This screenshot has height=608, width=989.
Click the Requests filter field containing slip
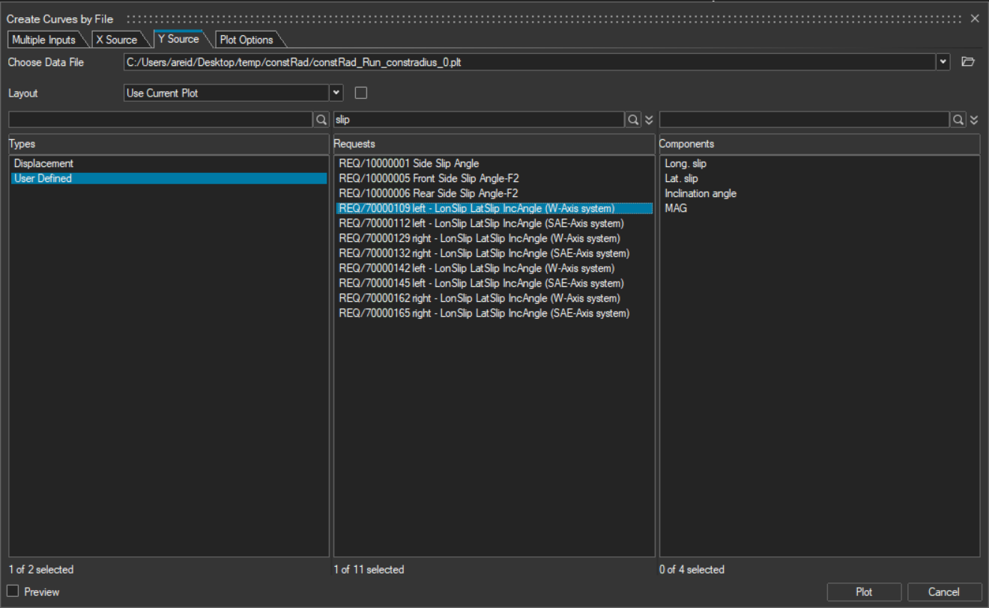click(479, 119)
